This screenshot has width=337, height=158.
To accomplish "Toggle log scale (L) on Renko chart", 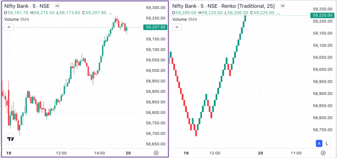I will 326,143.
